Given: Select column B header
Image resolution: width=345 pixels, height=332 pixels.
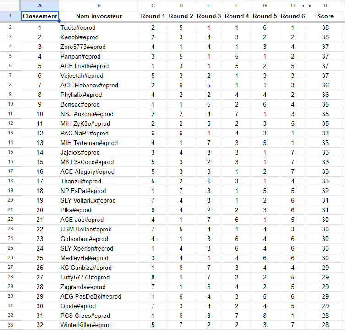Looking at the screenshot, I should tap(99, 5).
